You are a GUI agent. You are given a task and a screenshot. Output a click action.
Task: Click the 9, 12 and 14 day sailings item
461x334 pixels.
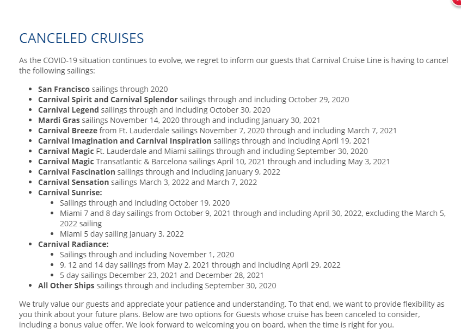point(200,265)
